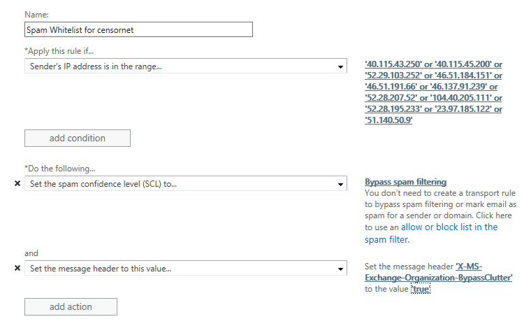This screenshot has height=326, width=524.
Task: Click the add condition button
Action: (x=77, y=138)
